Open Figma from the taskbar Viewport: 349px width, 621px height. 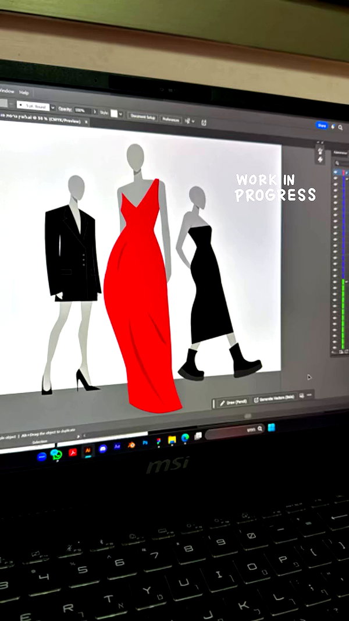click(159, 441)
